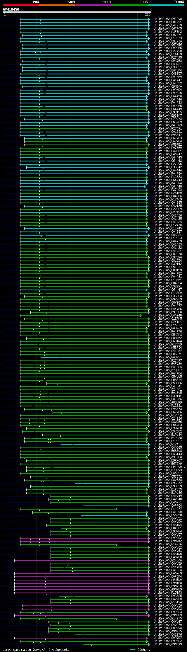Select hit label UniRef100_Q8W0E6
This screenshot has width=187, height=652.
tap(168, 422)
